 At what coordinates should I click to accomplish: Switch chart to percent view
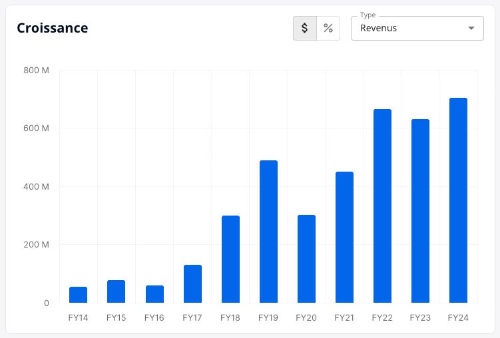[328, 29]
